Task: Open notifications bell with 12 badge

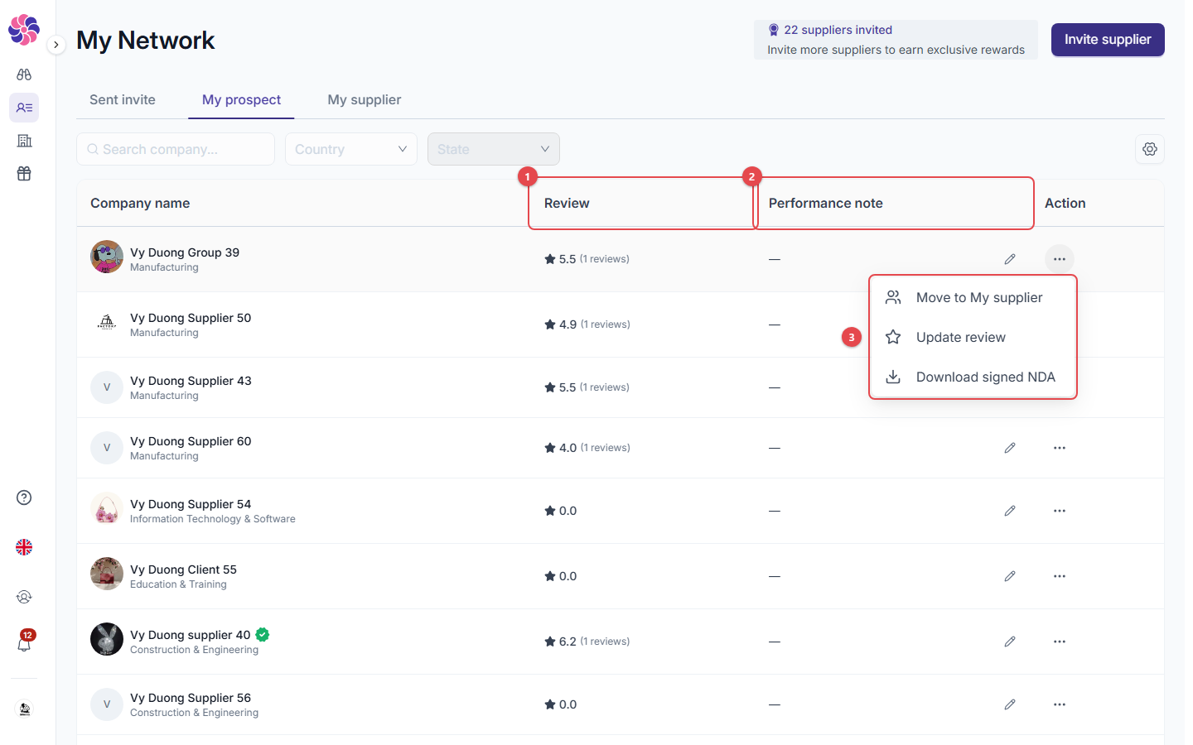Action: tap(24, 642)
